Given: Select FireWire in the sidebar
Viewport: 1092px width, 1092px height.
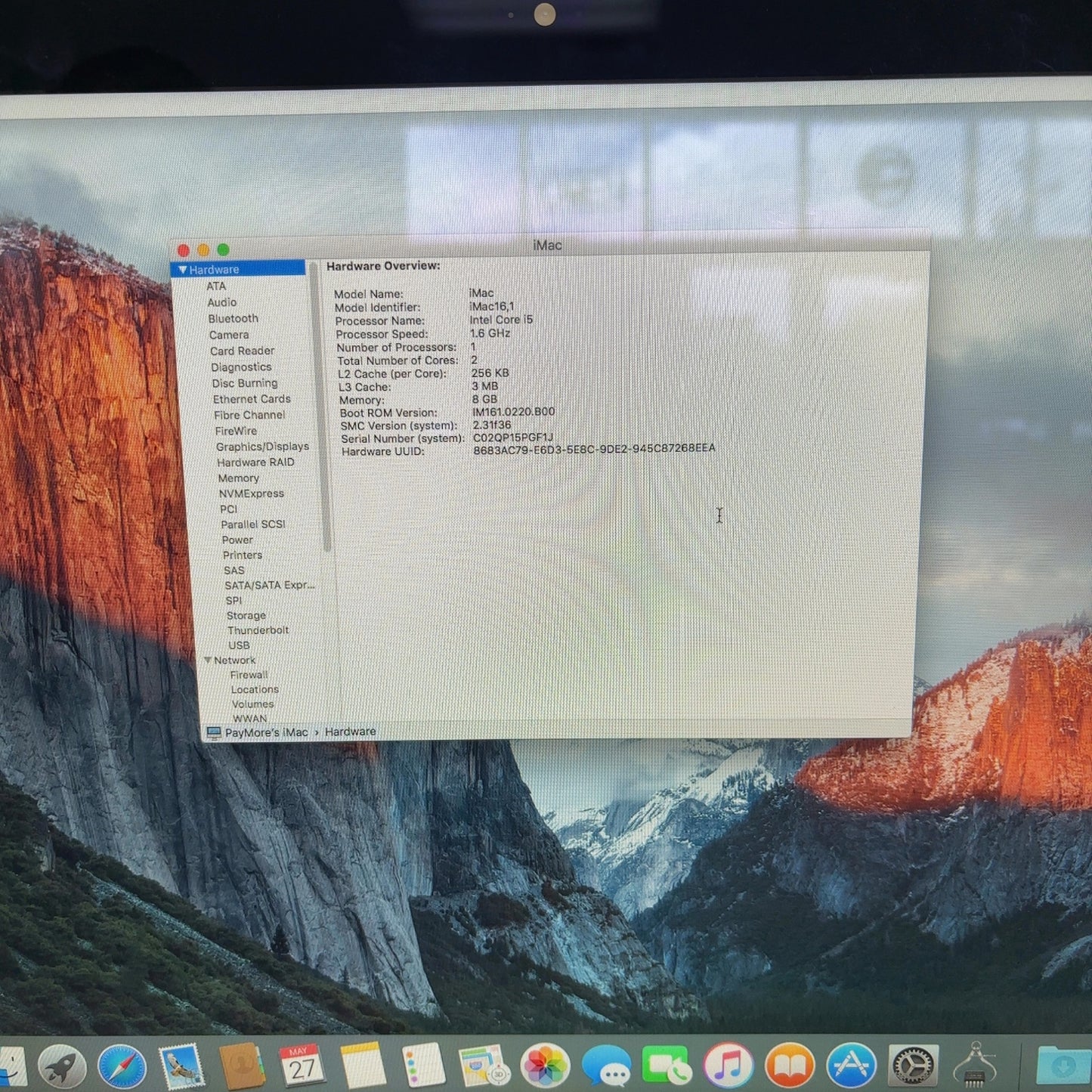Looking at the screenshot, I should 236,431.
